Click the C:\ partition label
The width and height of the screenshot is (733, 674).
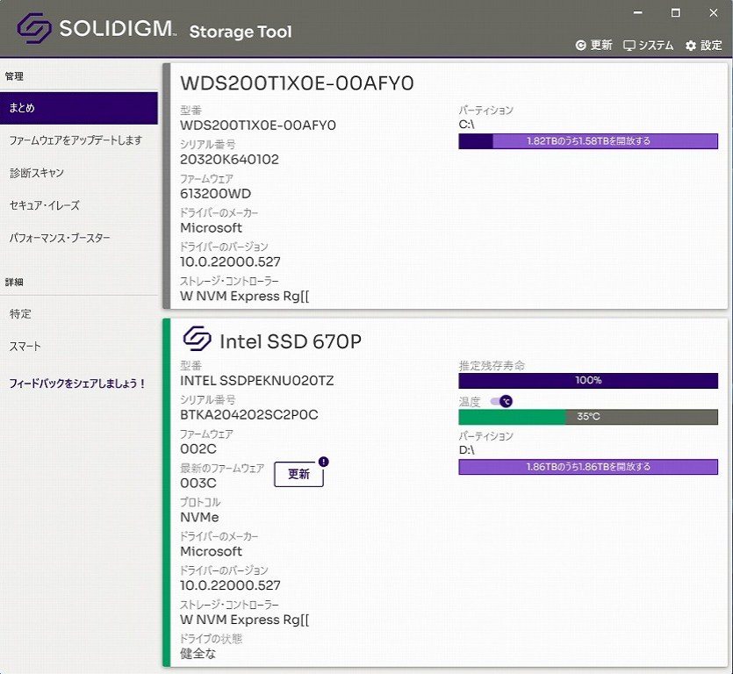(466, 125)
